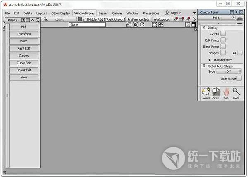This screenshot has width=248, height=177.
Task: Open the File menu
Action: tap(7, 13)
